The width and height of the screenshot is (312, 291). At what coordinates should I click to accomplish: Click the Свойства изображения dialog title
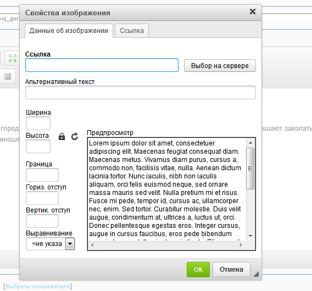(x=68, y=13)
